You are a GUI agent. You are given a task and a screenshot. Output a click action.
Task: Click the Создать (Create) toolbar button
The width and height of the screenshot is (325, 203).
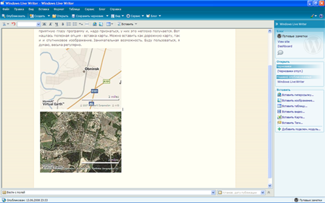38,16
